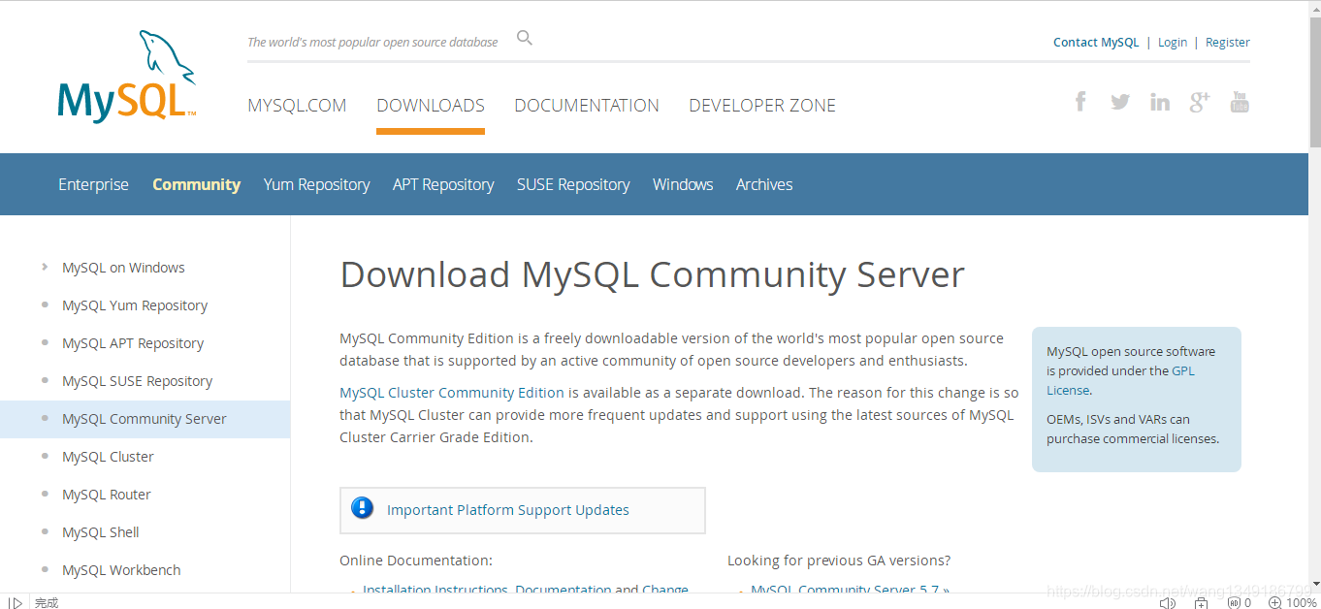Open APT Repository in blue bar
Viewport: 1321px width, 609px height.
pyautogui.click(x=443, y=184)
